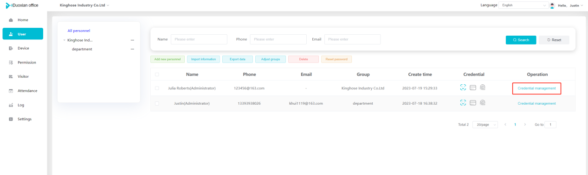This screenshot has height=175, width=588.
Task: Click email khui1119@163.com cell
Action: [x=306, y=103]
